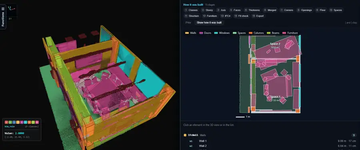Click the How it was built heading
Screen dimensions: 360x150
(193, 4)
